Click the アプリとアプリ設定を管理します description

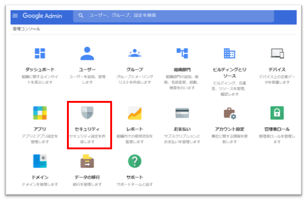click(40, 139)
